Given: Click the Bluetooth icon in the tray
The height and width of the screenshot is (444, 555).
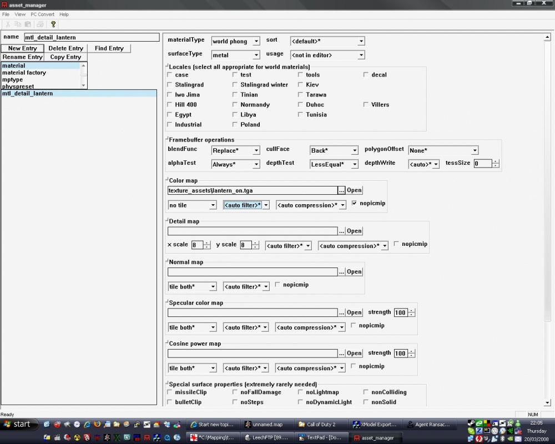Looking at the screenshot, I should [x=501, y=439].
